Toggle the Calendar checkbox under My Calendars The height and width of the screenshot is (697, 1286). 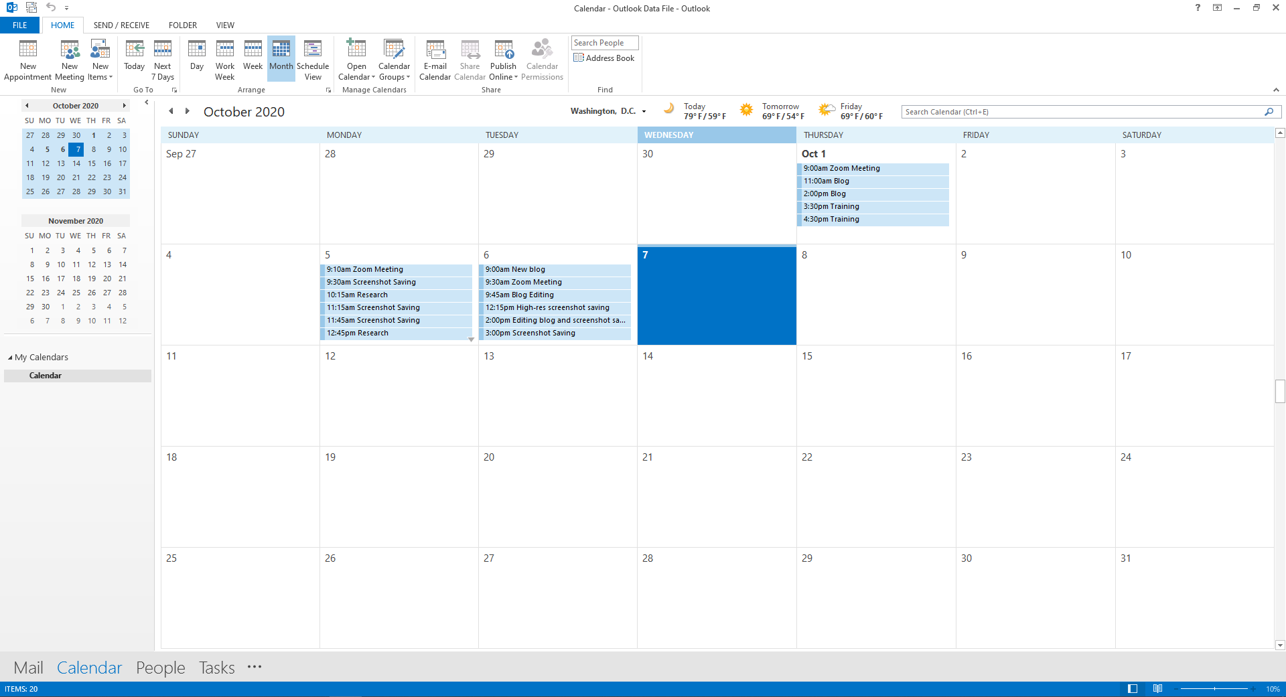[x=45, y=376]
